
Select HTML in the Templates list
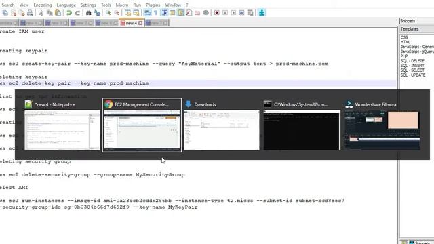406,42
